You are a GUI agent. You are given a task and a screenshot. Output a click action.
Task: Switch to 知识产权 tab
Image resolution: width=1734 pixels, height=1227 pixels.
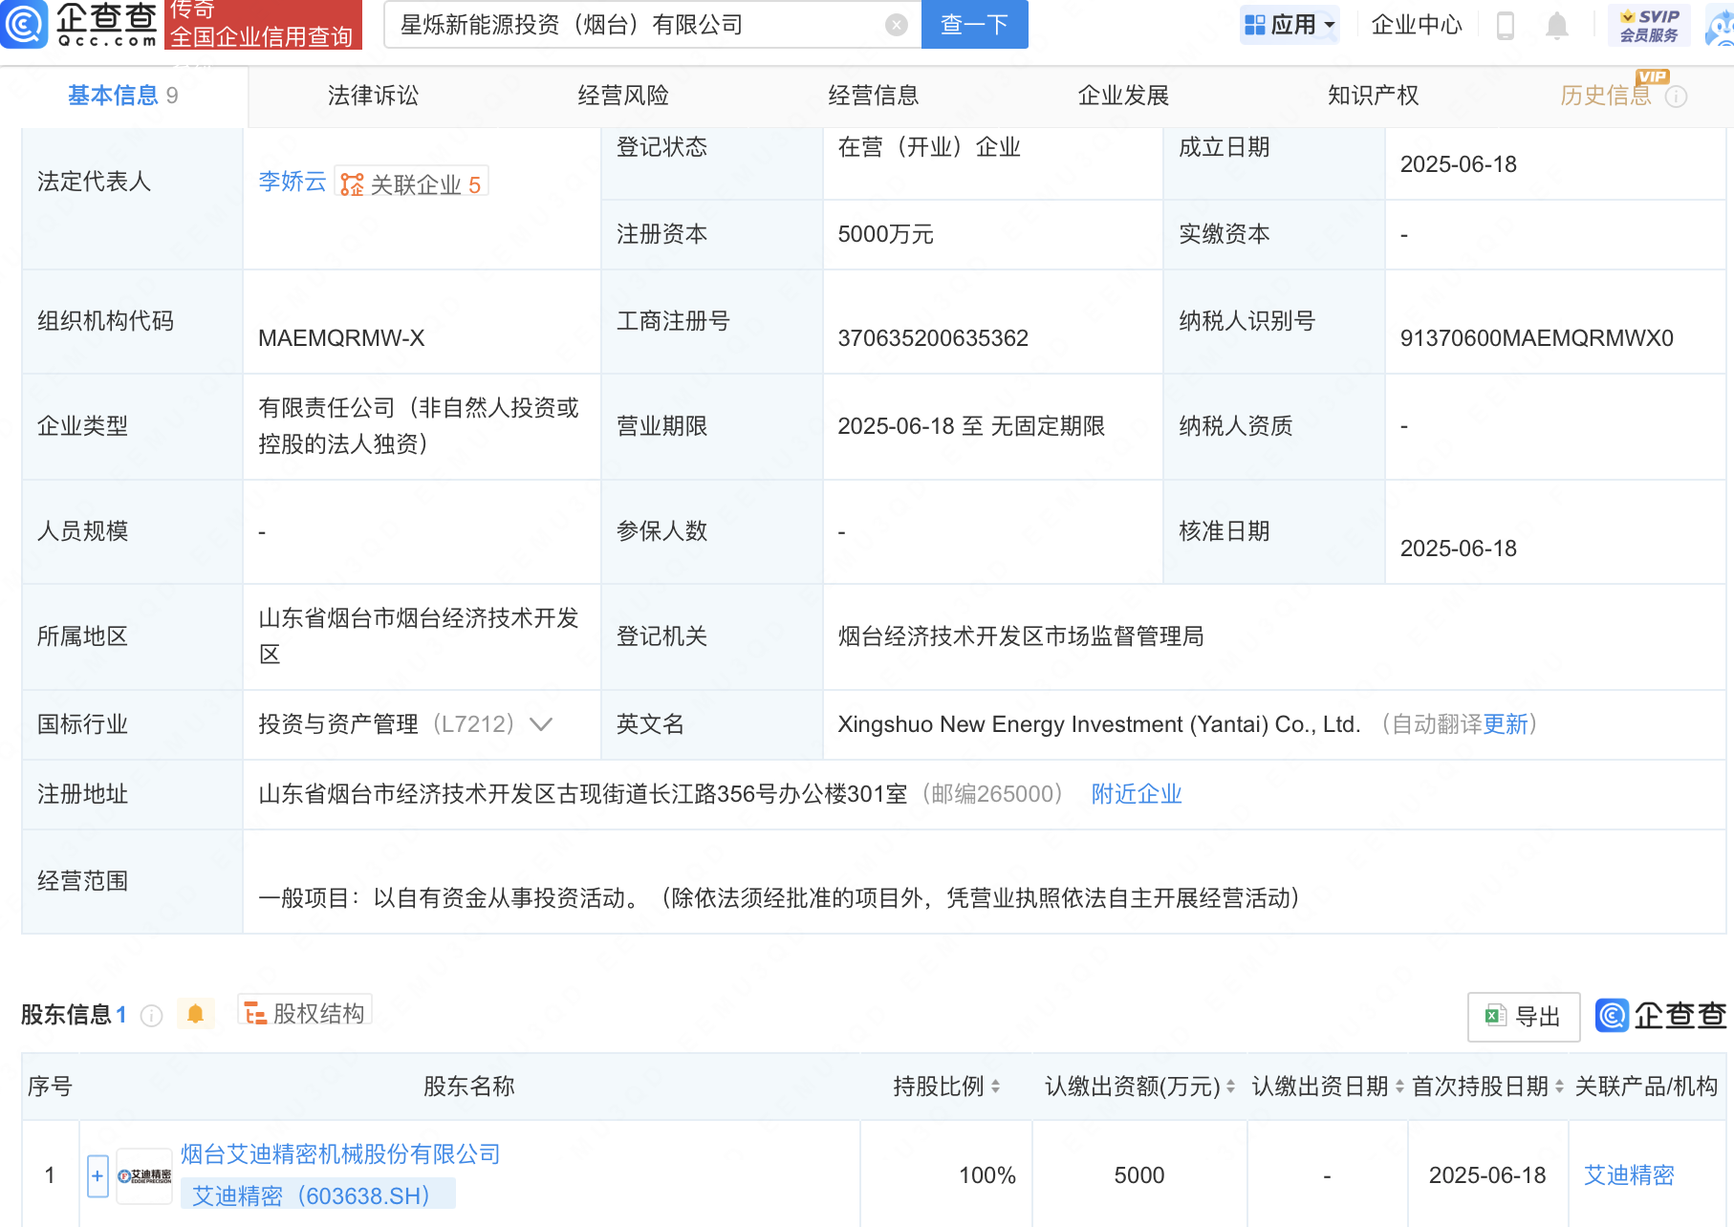[1374, 96]
